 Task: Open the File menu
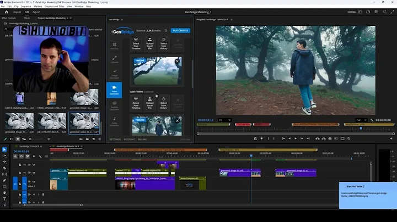[x=3, y=6]
